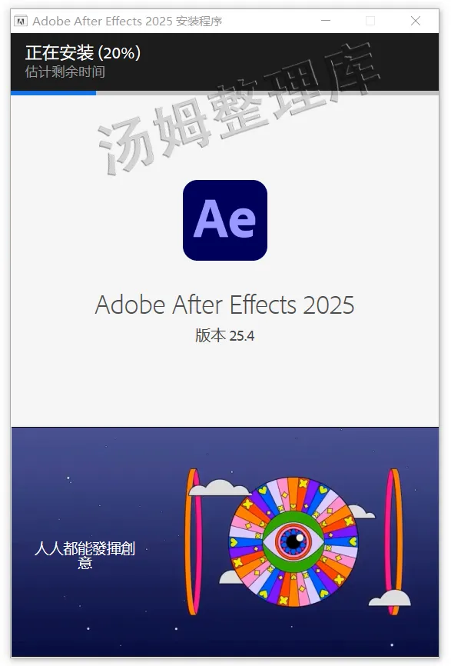
Task: Click the cloud above the colorful wheel
Action: (218, 488)
